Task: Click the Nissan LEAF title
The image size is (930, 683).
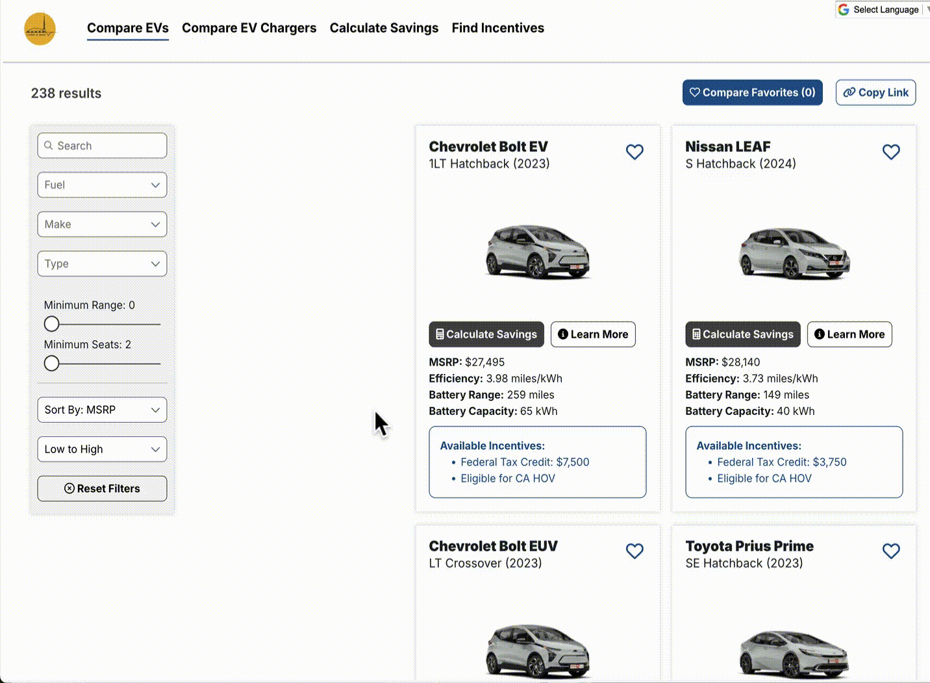Action: pyautogui.click(x=728, y=147)
